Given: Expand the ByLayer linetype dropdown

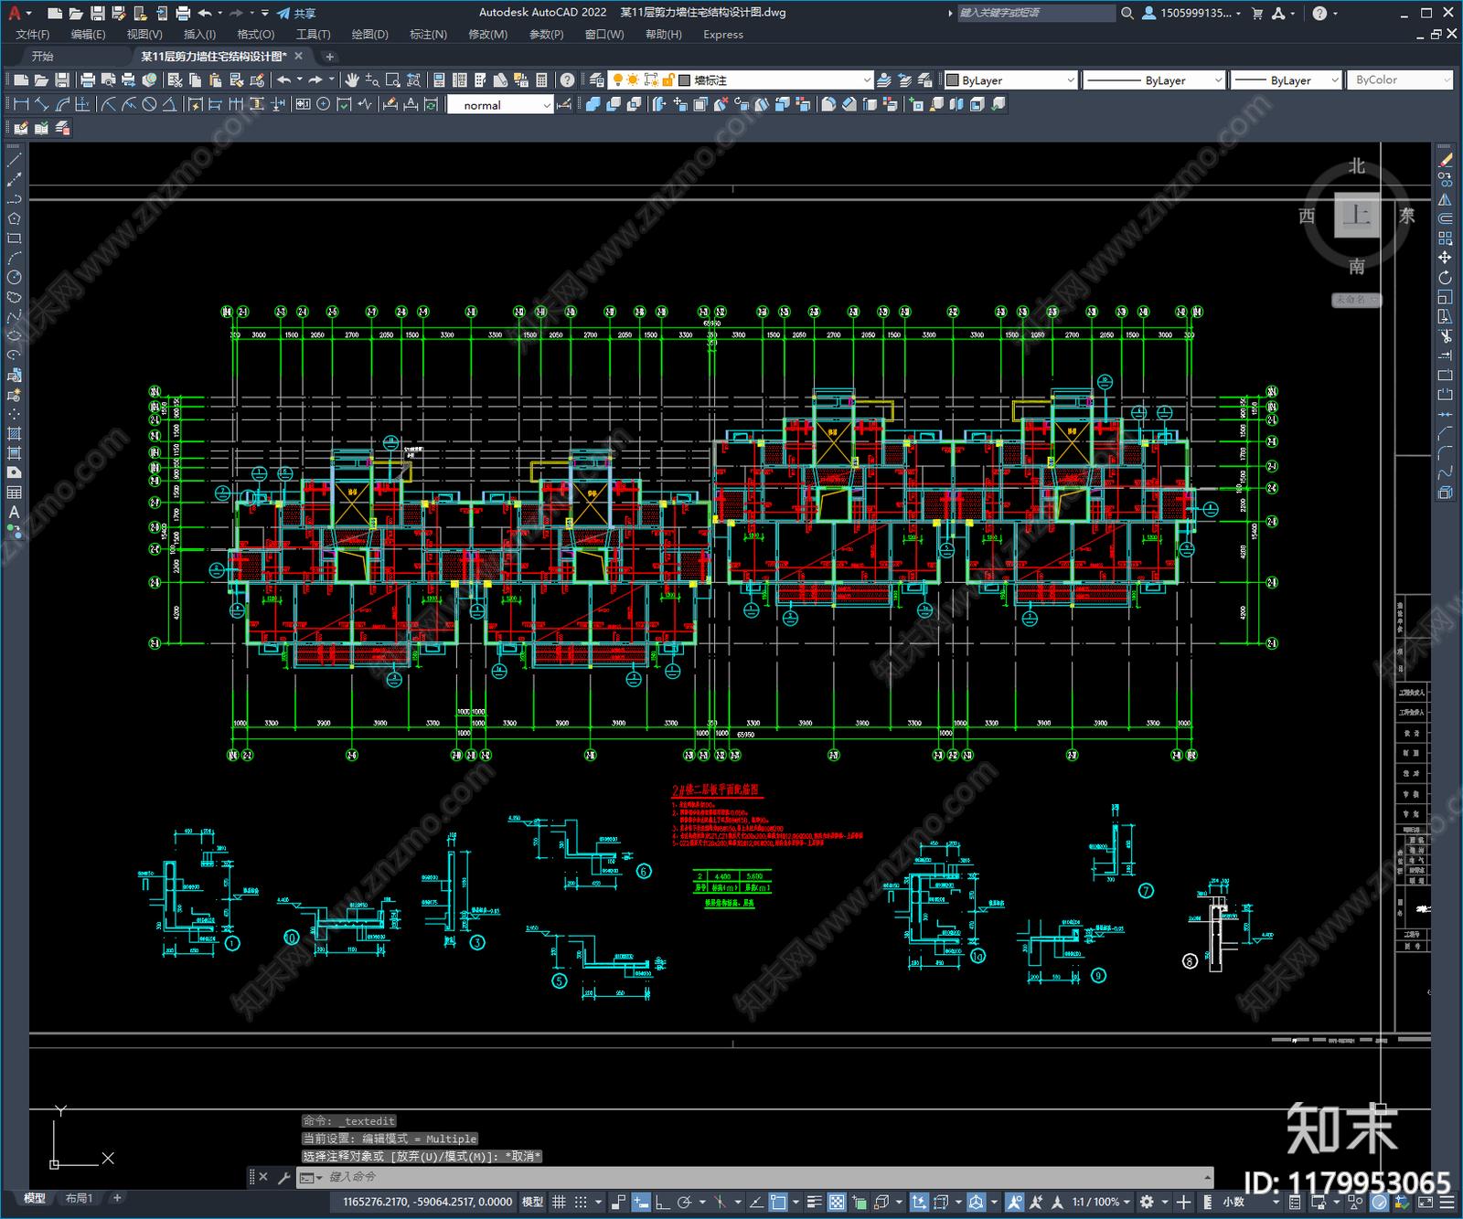Looking at the screenshot, I should (x=1218, y=80).
